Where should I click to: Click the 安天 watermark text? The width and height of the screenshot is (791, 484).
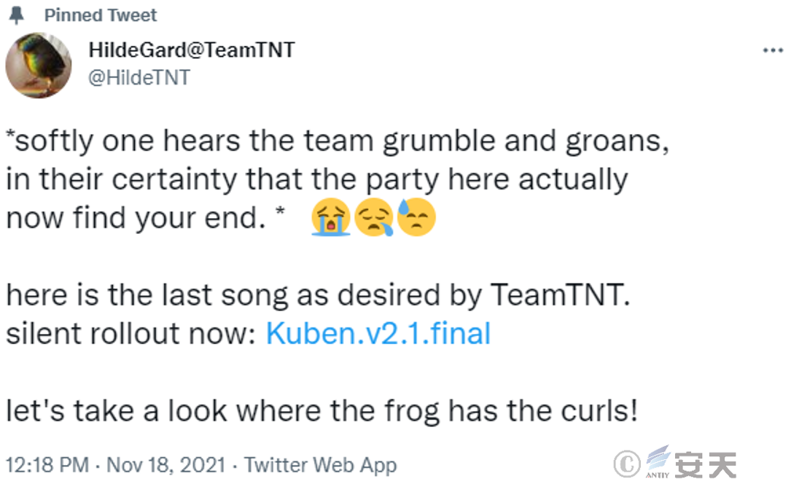(706, 465)
